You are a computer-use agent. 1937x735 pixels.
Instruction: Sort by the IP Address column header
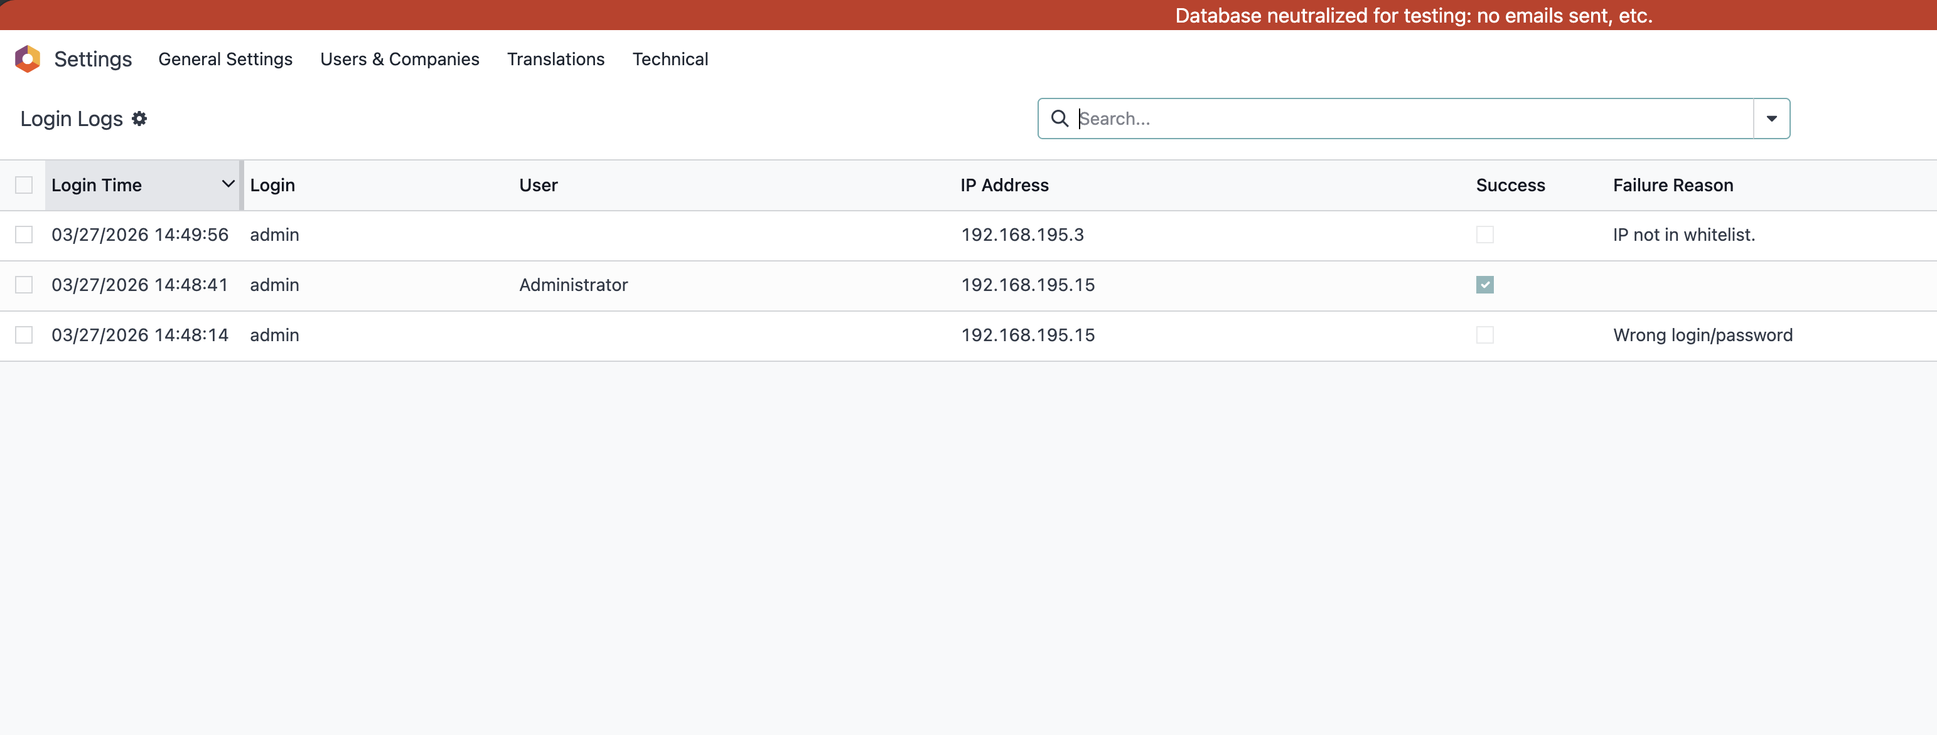click(1004, 185)
